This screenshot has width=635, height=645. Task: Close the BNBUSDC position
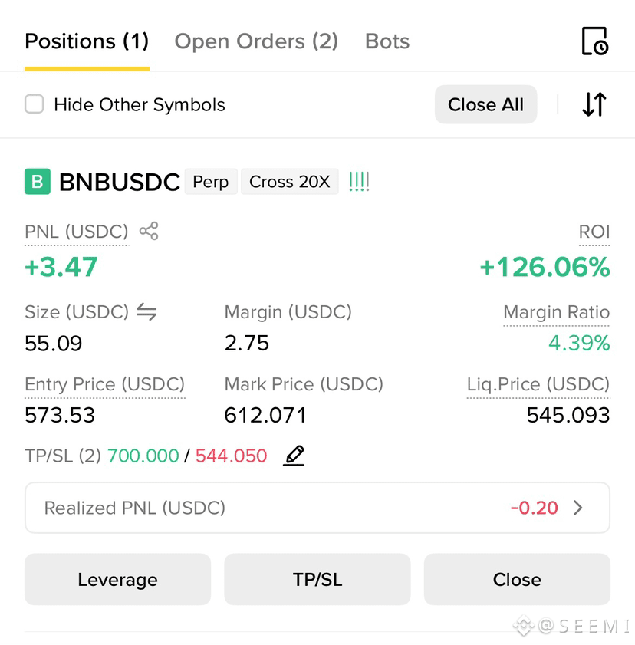[517, 579]
